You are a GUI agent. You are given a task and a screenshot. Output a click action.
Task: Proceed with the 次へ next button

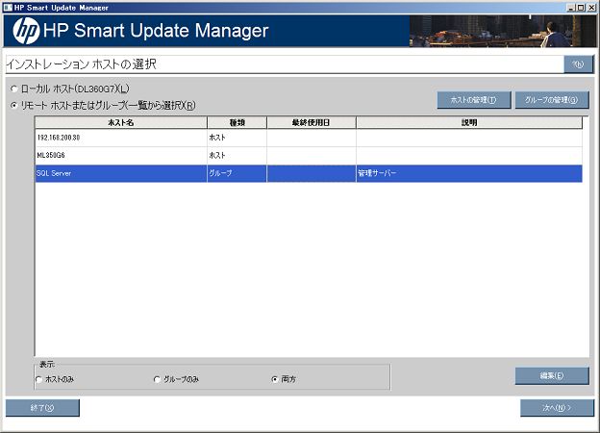coord(557,408)
